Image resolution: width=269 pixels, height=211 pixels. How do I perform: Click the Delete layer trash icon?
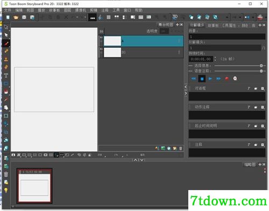[181, 148]
